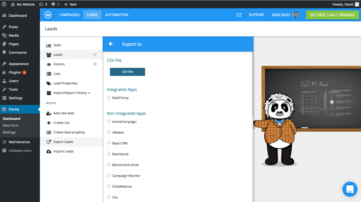
Task: Click the Lead Properties tag icon
Action: (49, 83)
